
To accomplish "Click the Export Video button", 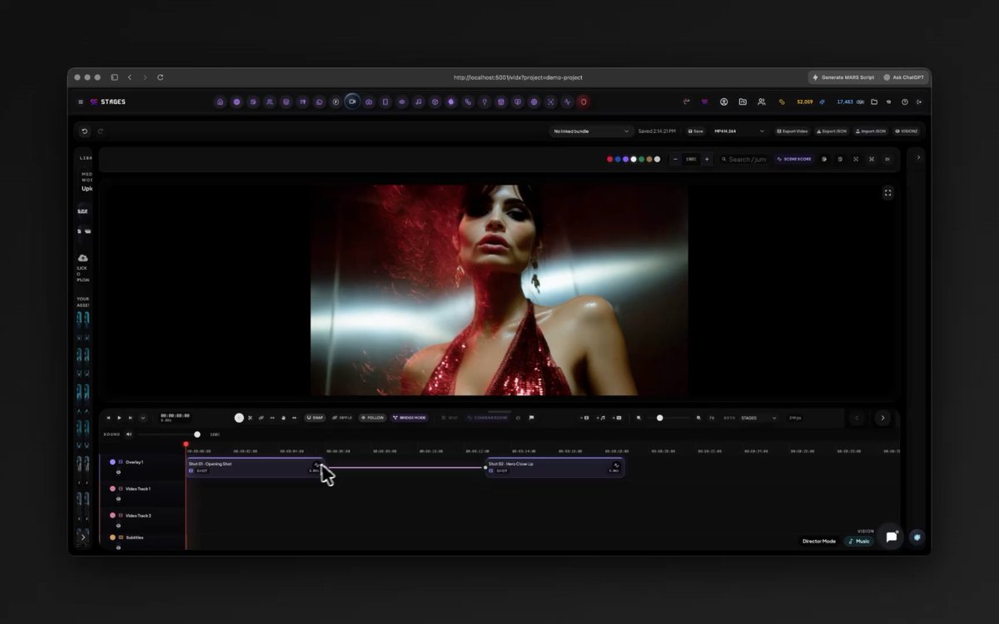I will pos(790,131).
